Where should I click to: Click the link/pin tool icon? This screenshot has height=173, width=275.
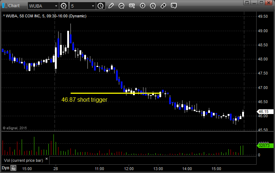(x=163, y=6)
